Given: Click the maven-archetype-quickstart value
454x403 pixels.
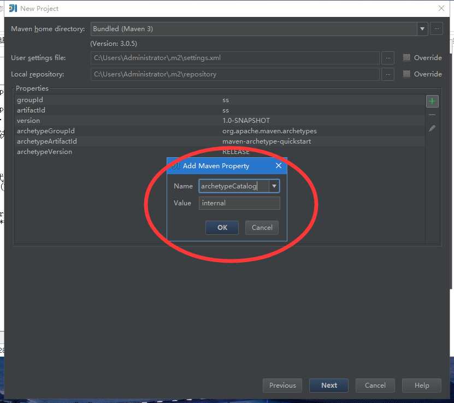Looking at the screenshot, I should (267, 141).
